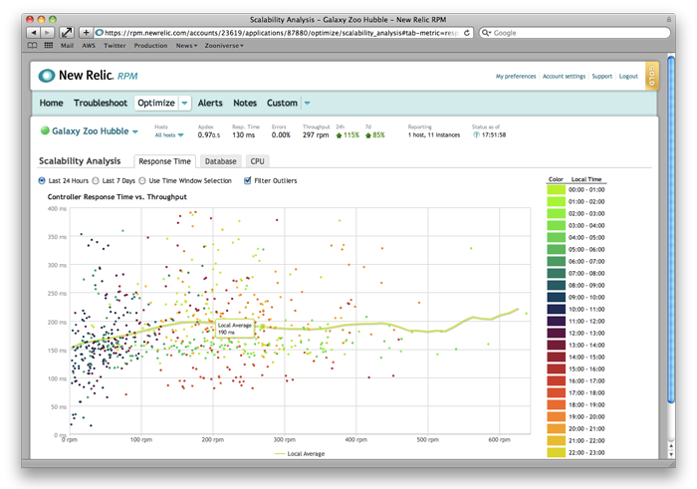This screenshot has height=489, width=697.
Task: Open the Alerts menu item
Action: click(210, 103)
